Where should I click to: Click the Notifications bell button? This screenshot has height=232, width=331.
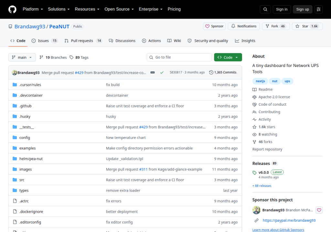pyautogui.click(x=244, y=26)
